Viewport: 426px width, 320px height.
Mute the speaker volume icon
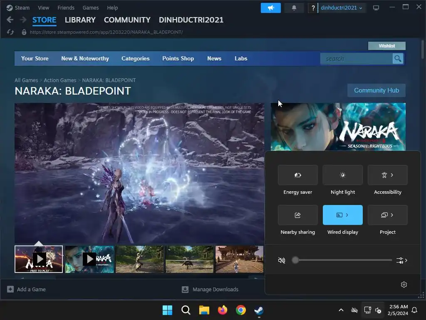[282, 260]
